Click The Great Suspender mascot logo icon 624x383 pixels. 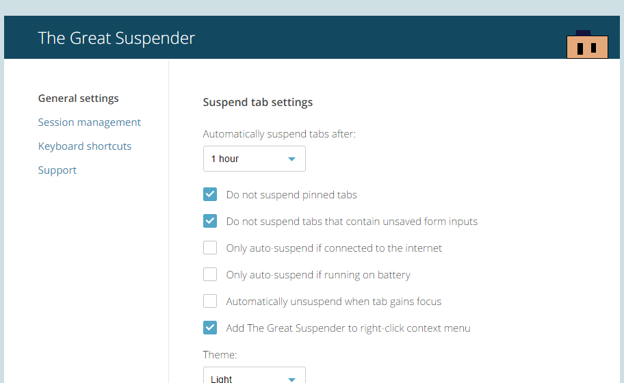pyautogui.click(x=587, y=44)
